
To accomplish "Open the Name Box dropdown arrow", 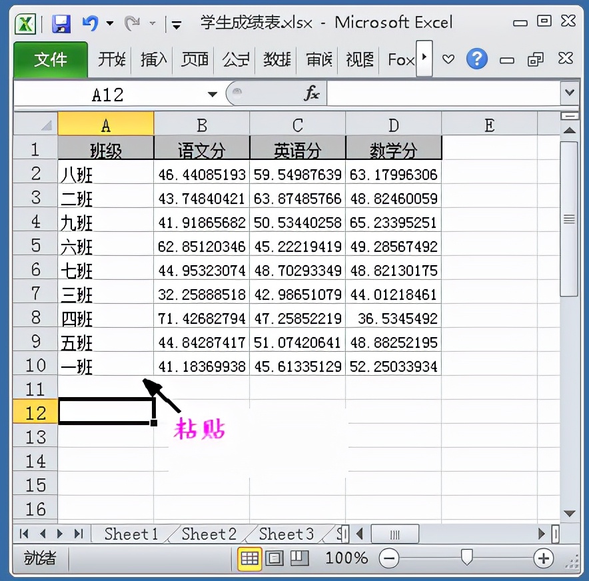I will 211,94.
